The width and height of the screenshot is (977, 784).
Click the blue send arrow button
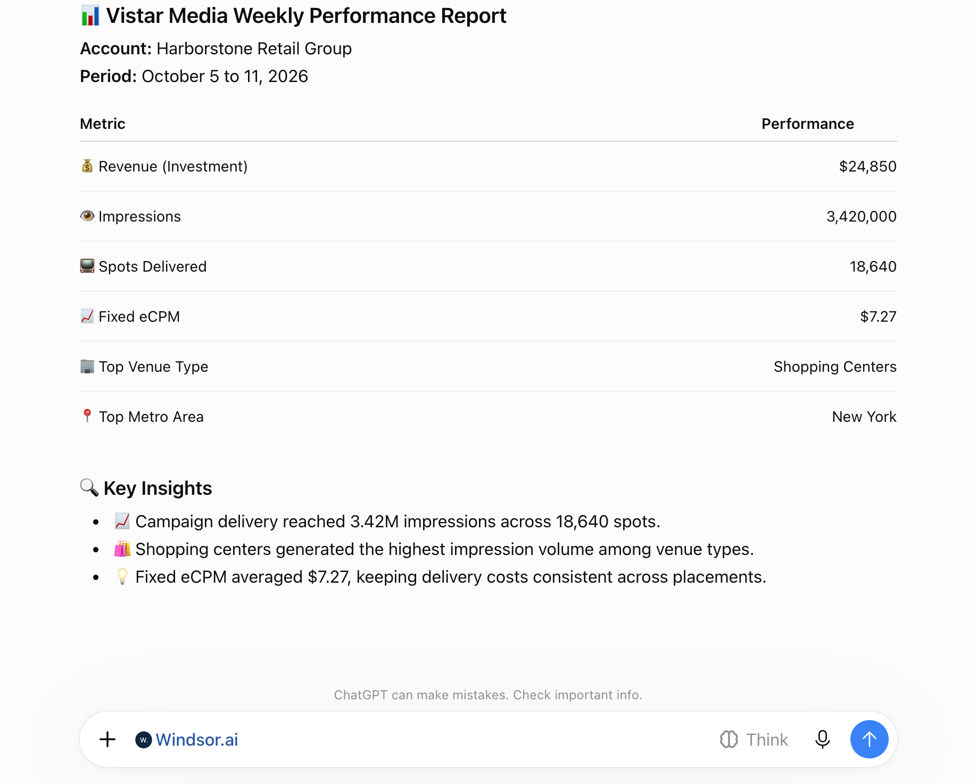(x=869, y=739)
